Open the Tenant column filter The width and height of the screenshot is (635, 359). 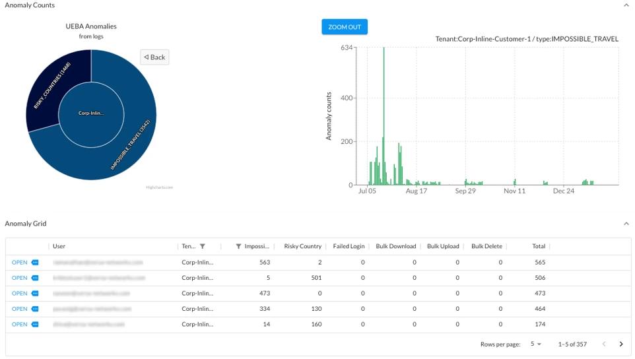tap(203, 247)
